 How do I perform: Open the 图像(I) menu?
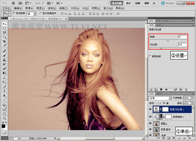click(29, 9)
